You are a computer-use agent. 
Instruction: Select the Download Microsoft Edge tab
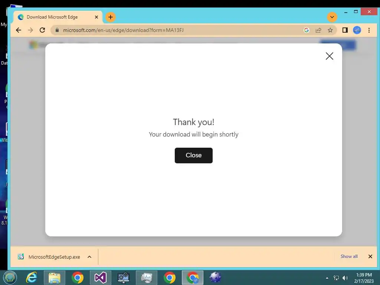pos(58,17)
